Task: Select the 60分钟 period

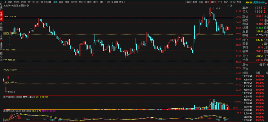Action: tap(47, 2)
